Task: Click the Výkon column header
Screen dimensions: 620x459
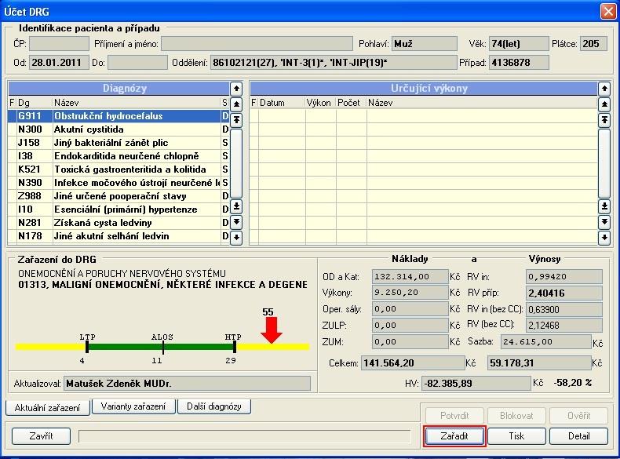Action: pyautogui.click(x=320, y=103)
